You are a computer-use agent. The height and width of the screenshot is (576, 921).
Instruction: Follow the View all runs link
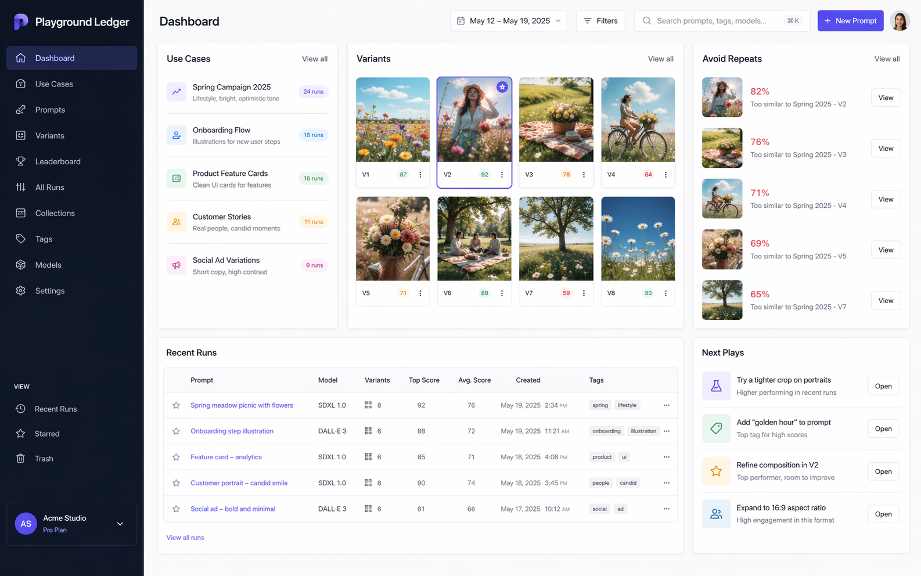(185, 538)
